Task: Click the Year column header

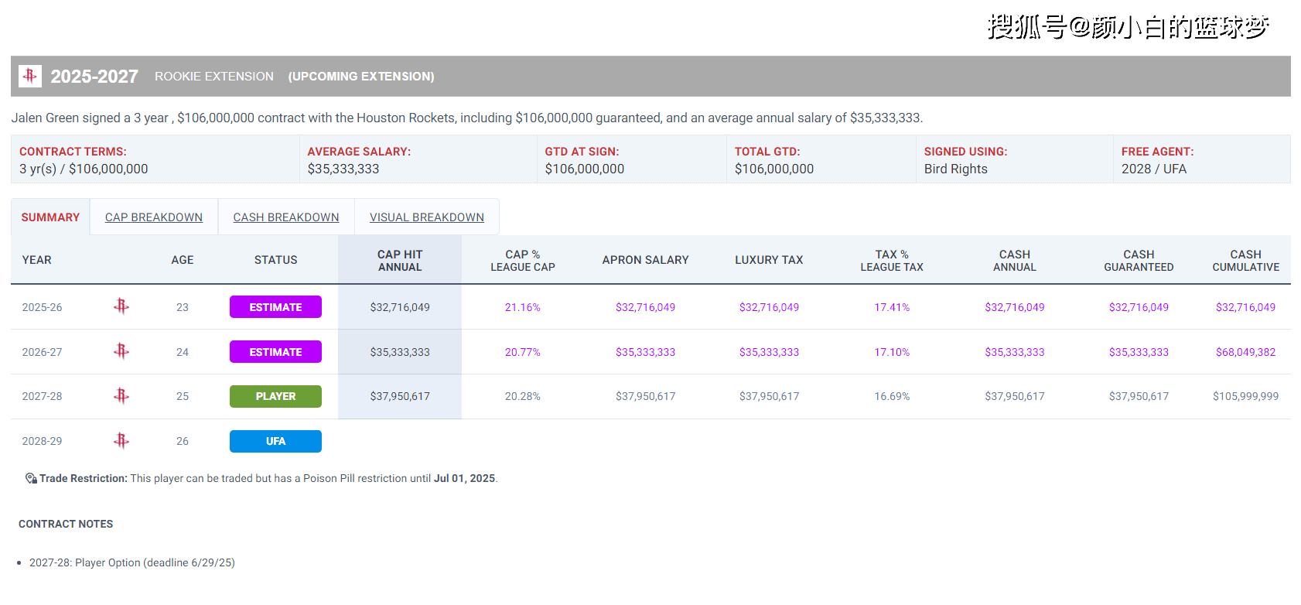Action: [36, 260]
